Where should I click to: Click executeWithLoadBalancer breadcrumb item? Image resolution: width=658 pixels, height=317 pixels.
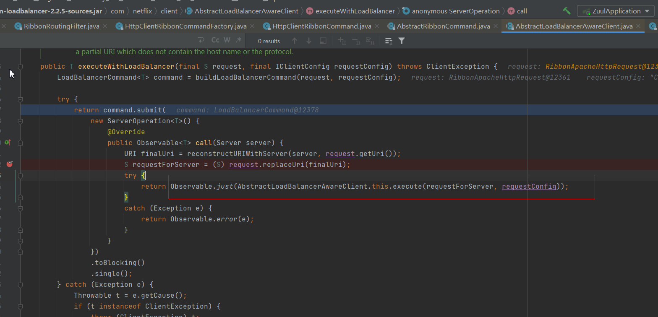point(351,11)
